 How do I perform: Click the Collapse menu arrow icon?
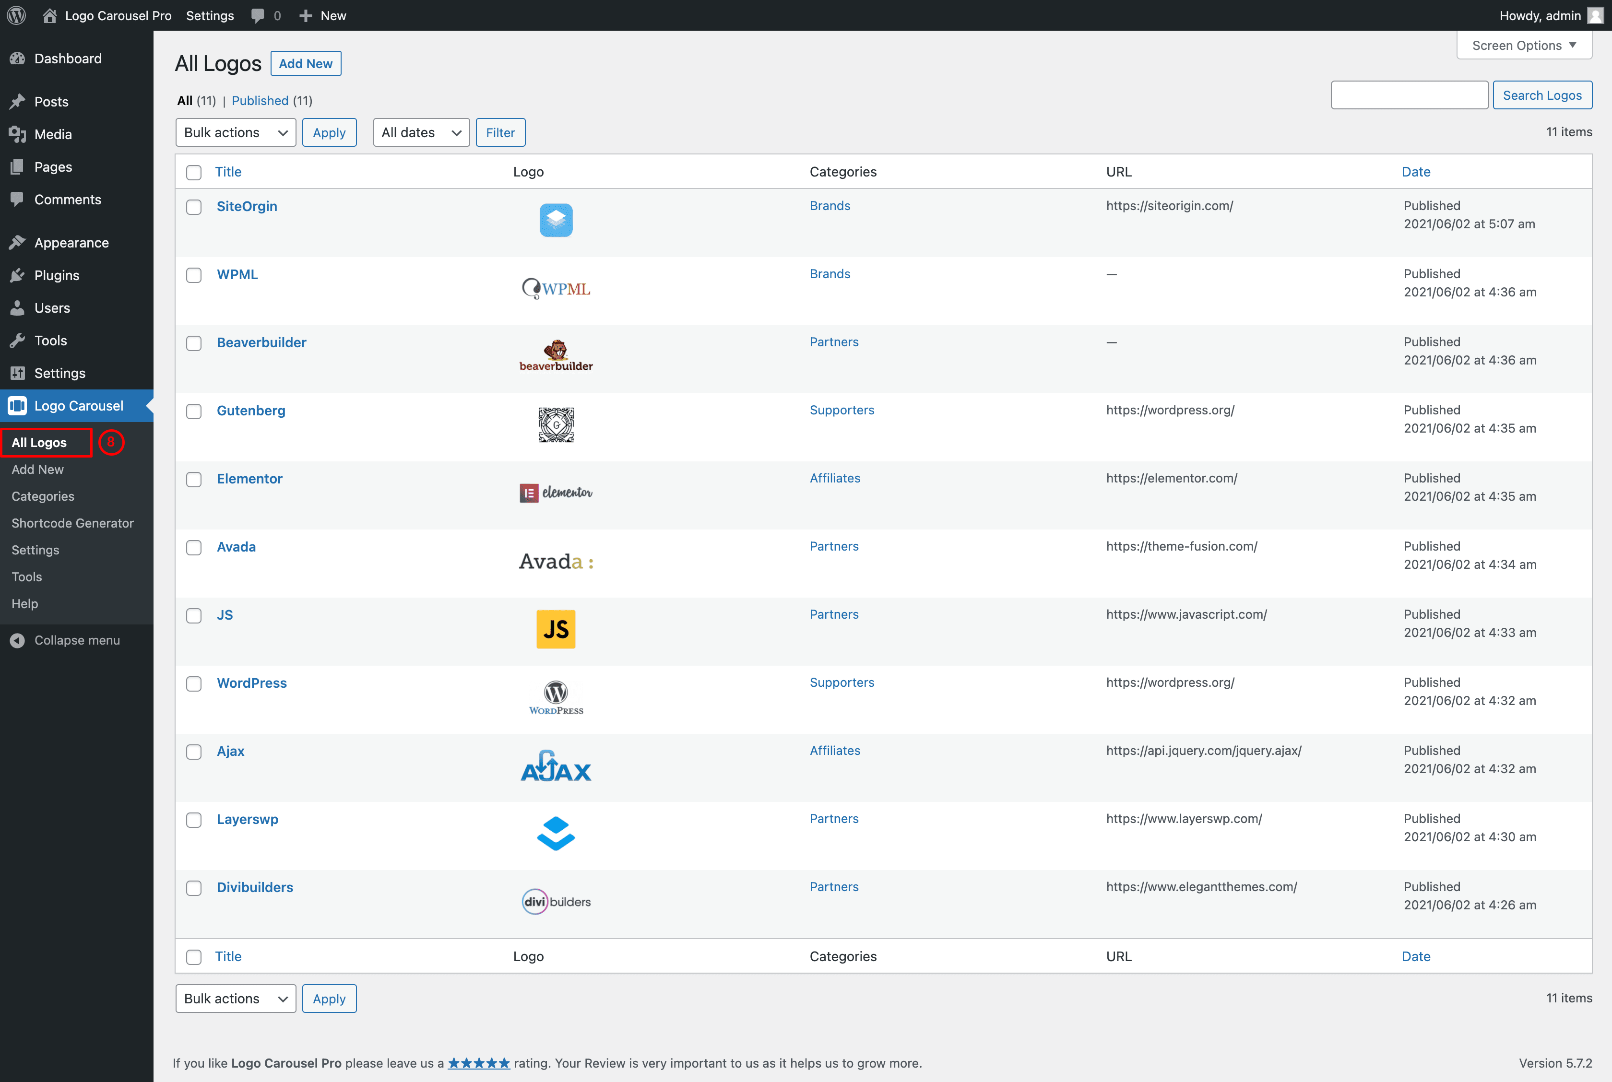(18, 640)
